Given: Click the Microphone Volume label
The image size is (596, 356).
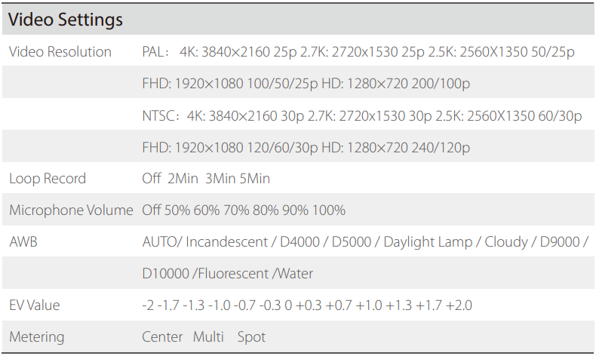Looking at the screenshot, I should pyautogui.click(x=71, y=210).
